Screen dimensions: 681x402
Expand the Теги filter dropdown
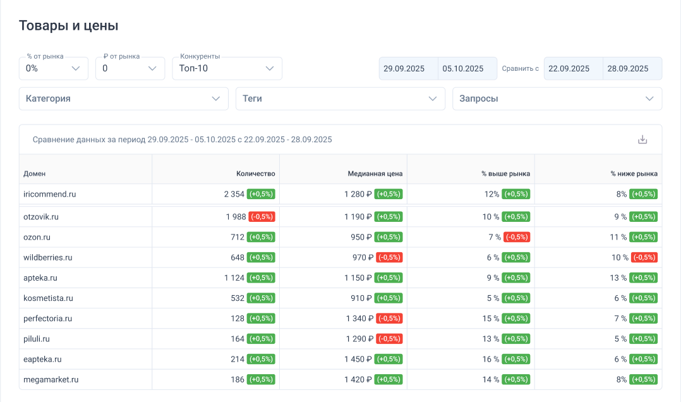pyautogui.click(x=340, y=99)
